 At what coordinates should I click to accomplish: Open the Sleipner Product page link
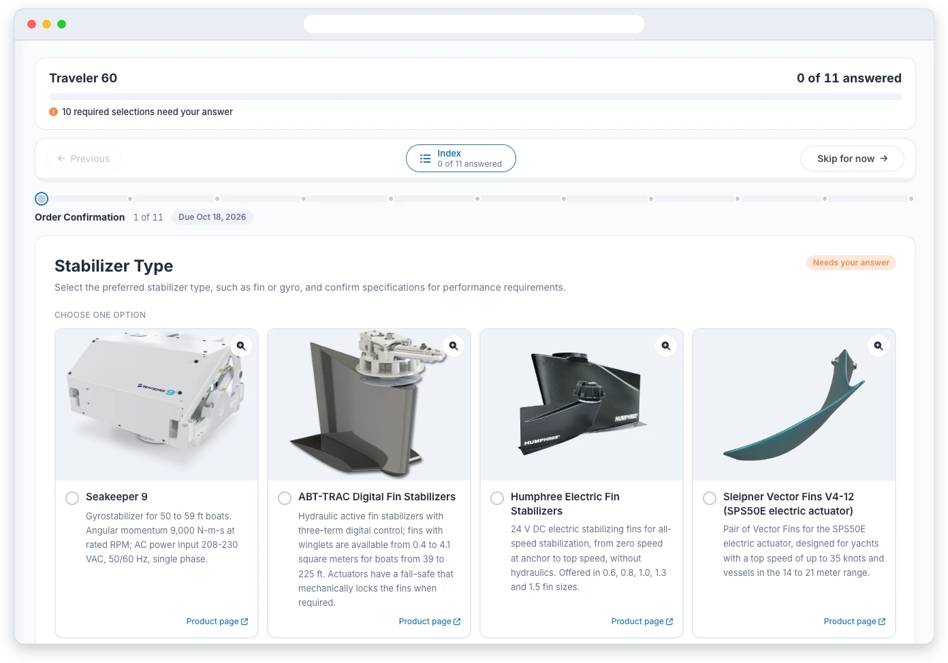(x=855, y=621)
